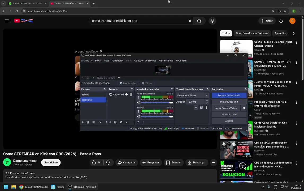Viewport: 304px width, 191px height.
Task: Move source up in Fuentes panel
Action: [127, 122]
